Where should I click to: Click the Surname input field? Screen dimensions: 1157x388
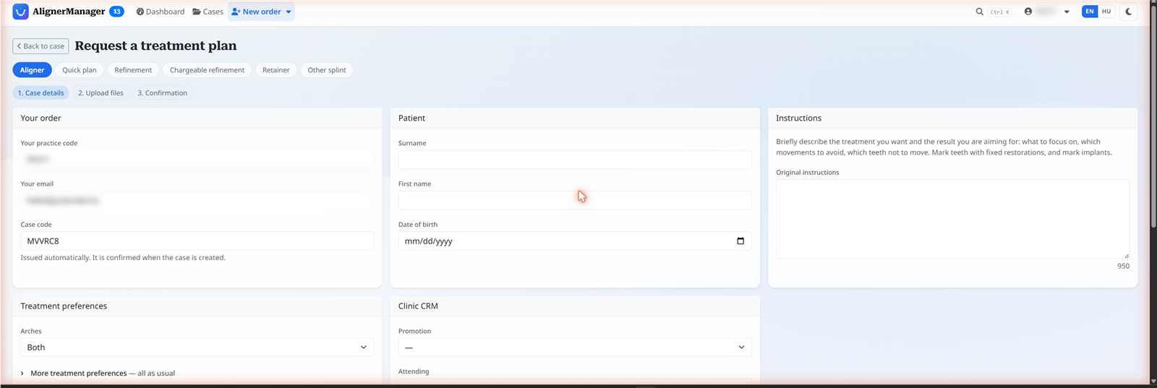pos(575,160)
